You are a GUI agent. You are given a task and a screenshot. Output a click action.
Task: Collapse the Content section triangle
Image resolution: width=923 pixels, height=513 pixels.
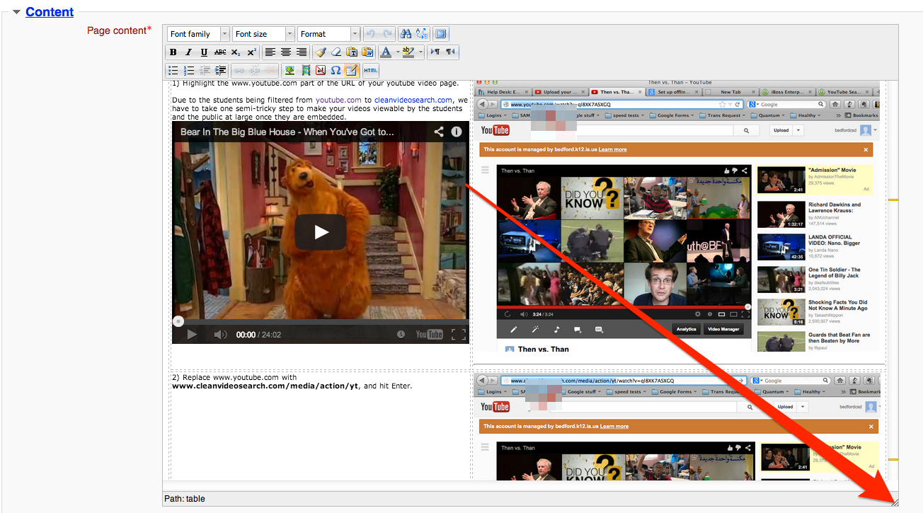click(16, 12)
